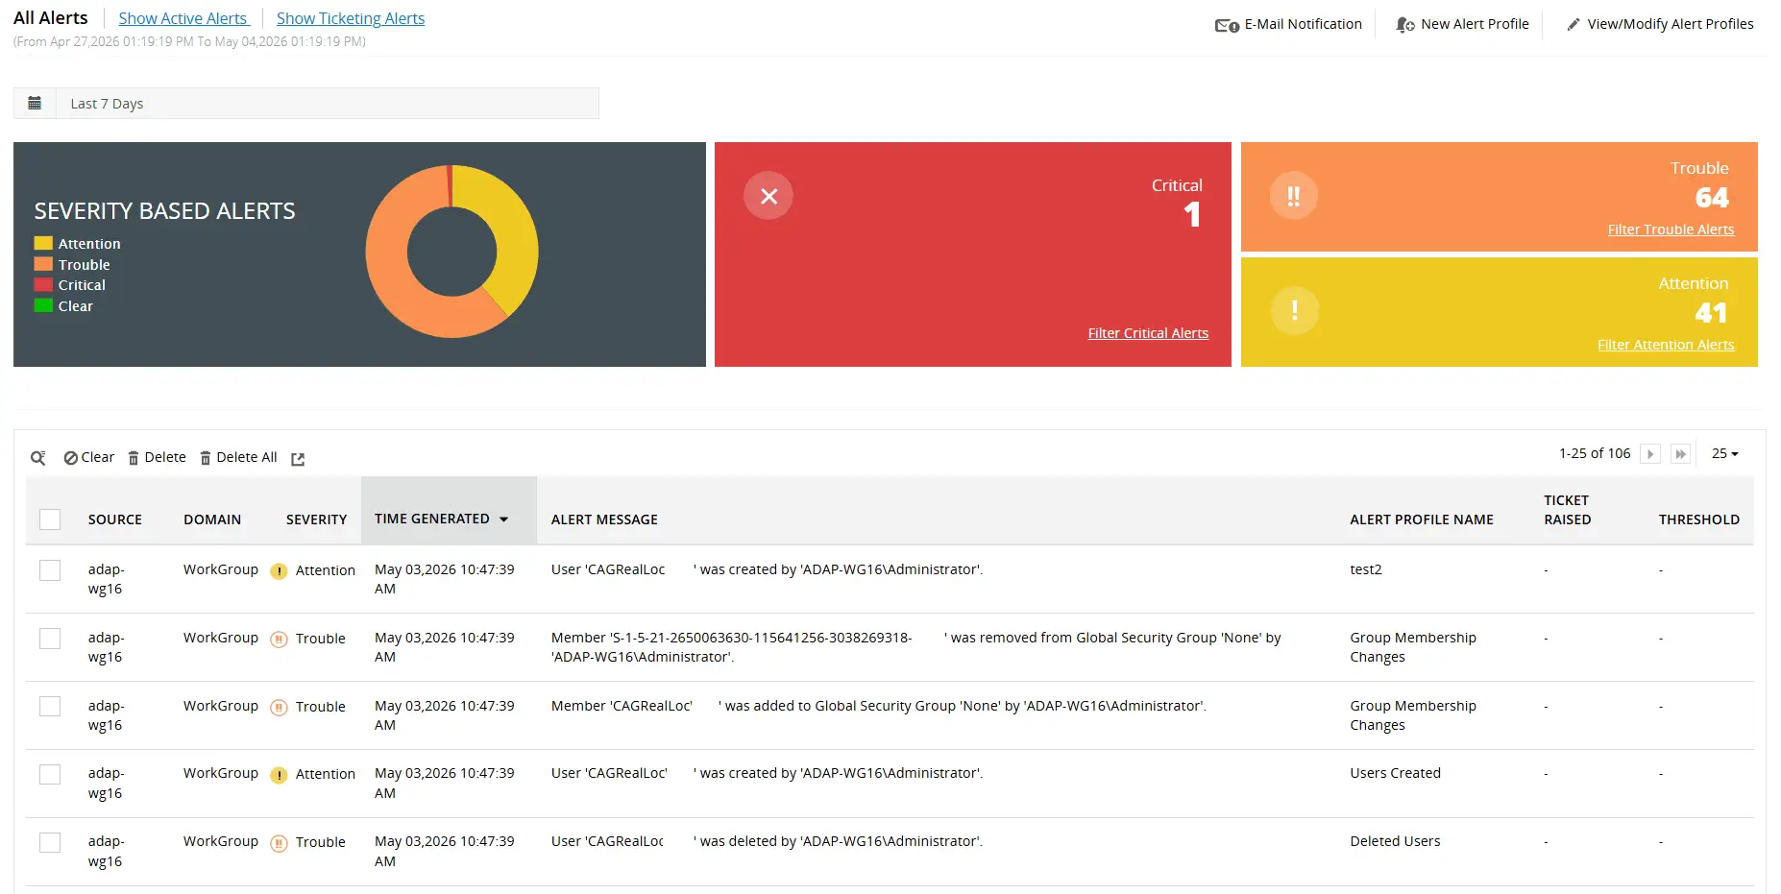Sort by Source column header
Image resolution: width=1781 pixels, height=894 pixels.
coord(115,519)
